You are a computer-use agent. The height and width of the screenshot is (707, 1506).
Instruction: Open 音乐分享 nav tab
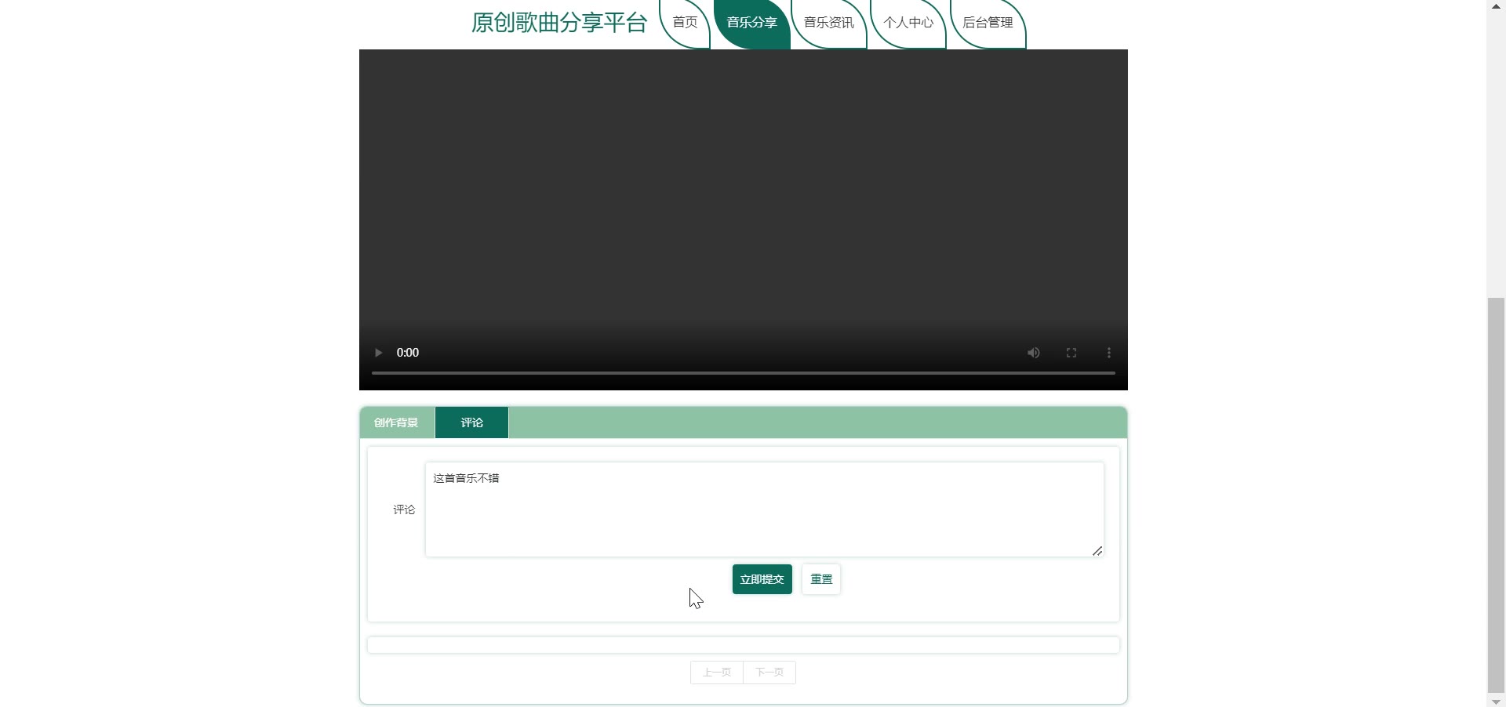pyautogui.click(x=751, y=24)
